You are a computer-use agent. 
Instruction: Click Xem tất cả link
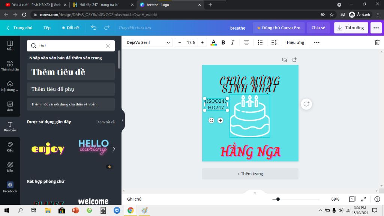pos(106,122)
